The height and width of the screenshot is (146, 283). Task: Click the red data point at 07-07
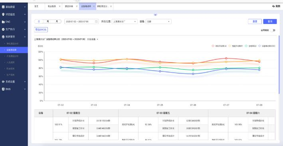coord(226,58)
